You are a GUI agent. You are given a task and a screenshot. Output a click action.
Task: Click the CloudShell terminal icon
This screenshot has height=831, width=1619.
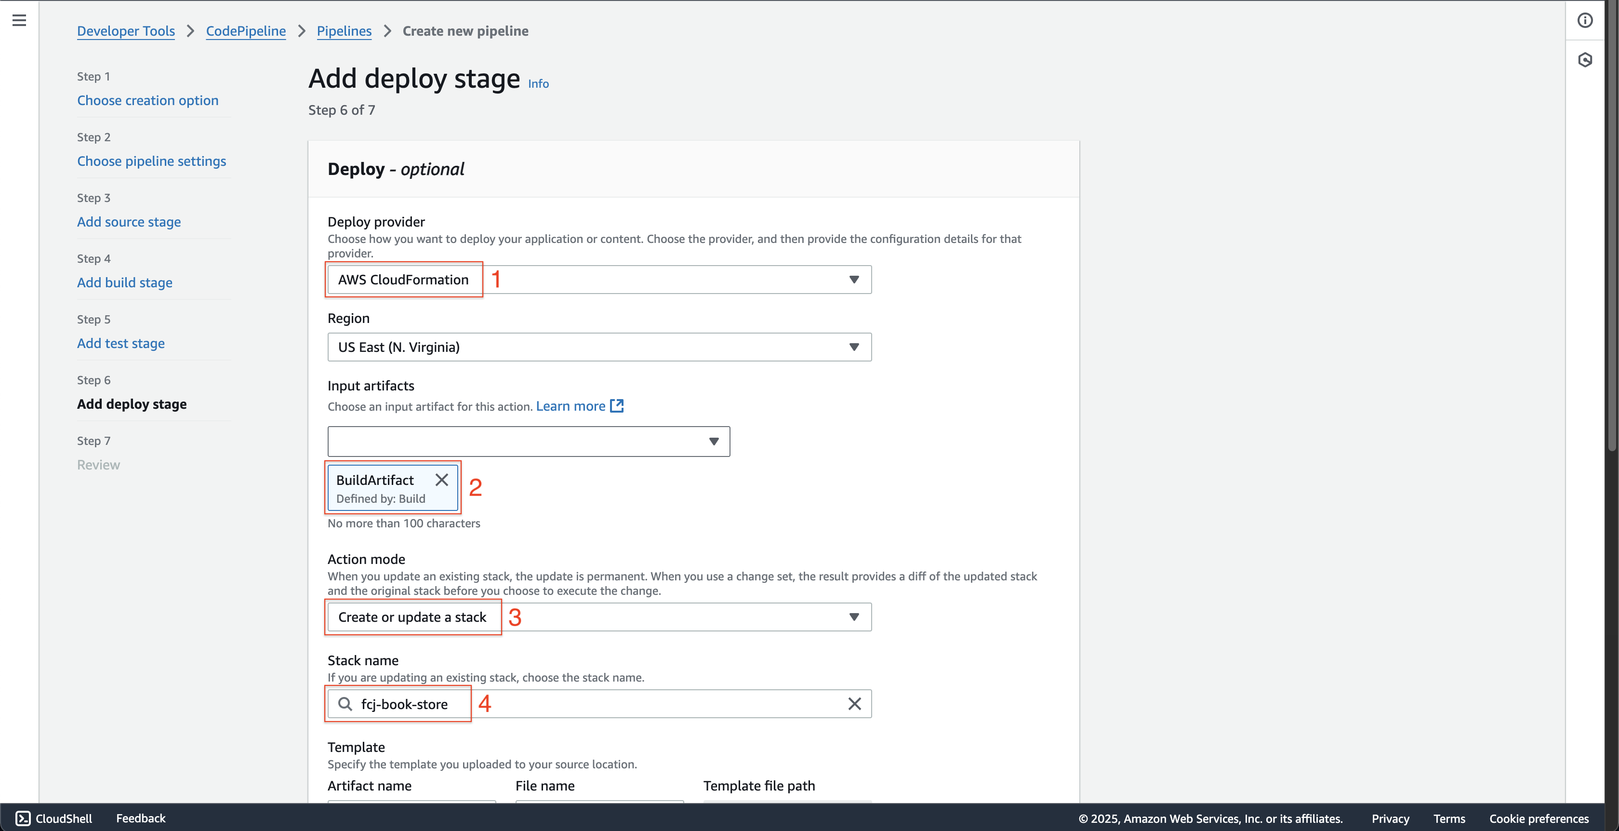coord(23,818)
